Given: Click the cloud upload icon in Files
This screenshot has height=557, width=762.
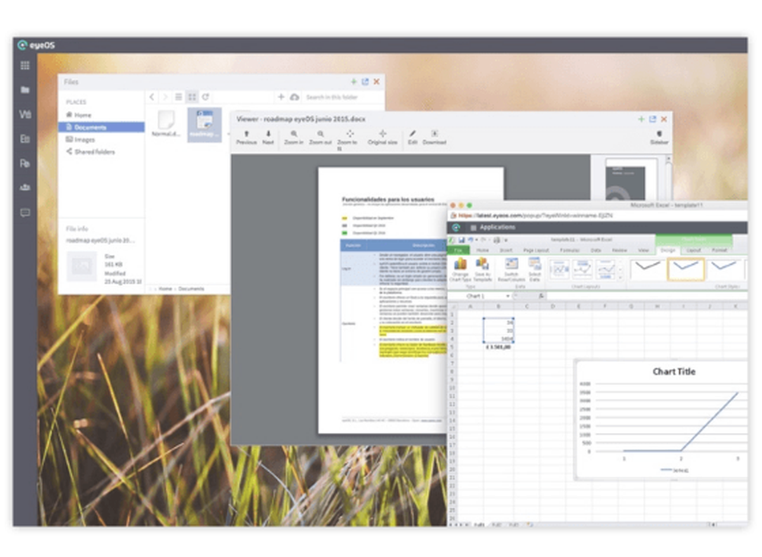Looking at the screenshot, I should pyautogui.click(x=294, y=97).
